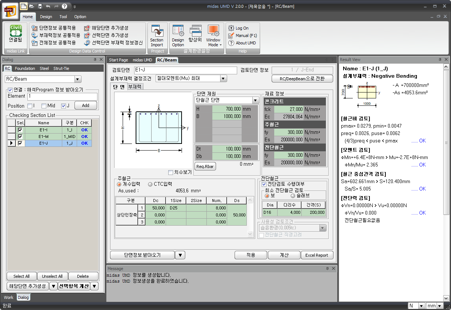Click 해당단면 추가생성 in the ribbon
Image resolution: width=451 pixels, height=310 pixels.
point(106,28)
